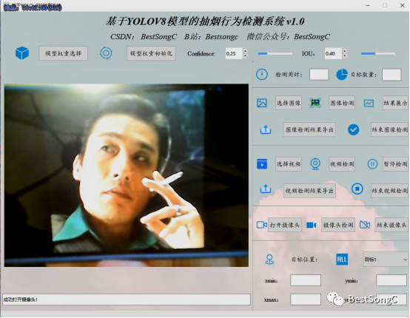Click the IOU slider track
Viewport: 410px width, 318px height.
click(x=378, y=53)
